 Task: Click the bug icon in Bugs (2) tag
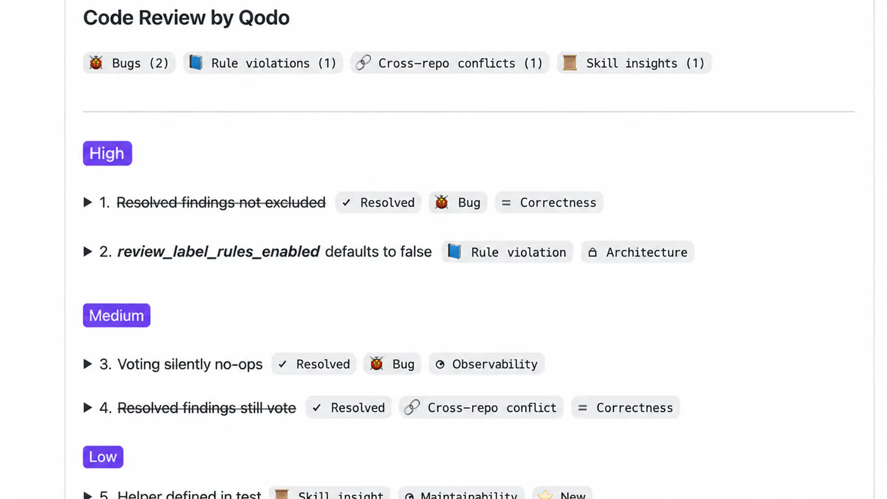[x=96, y=63]
